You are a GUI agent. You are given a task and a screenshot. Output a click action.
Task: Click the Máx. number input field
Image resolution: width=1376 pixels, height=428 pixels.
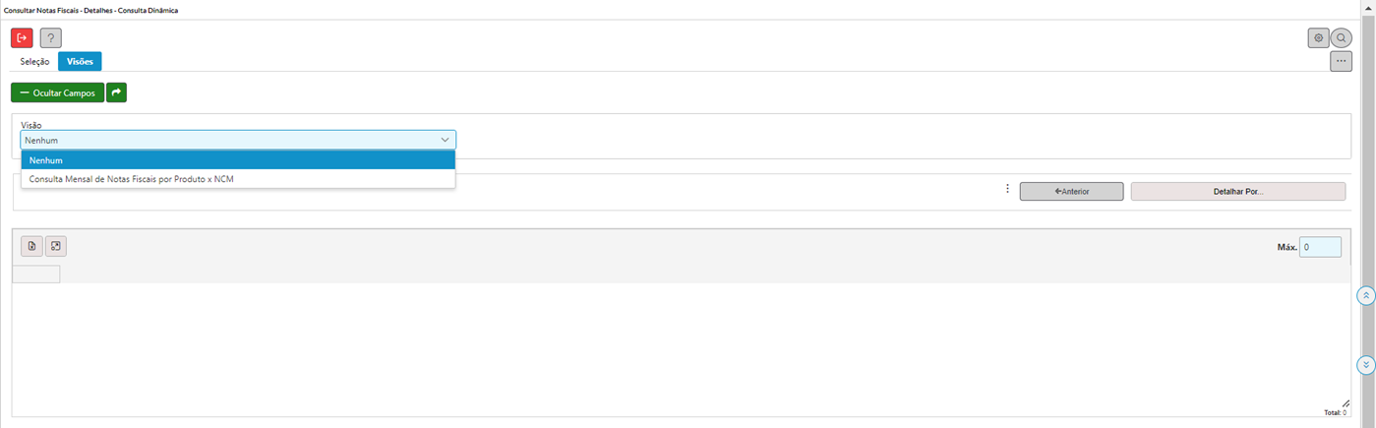(1319, 247)
